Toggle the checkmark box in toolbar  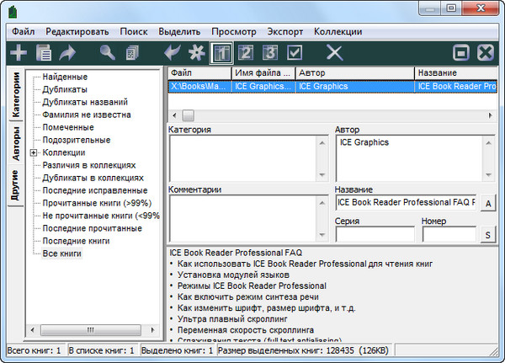pos(295,53)
